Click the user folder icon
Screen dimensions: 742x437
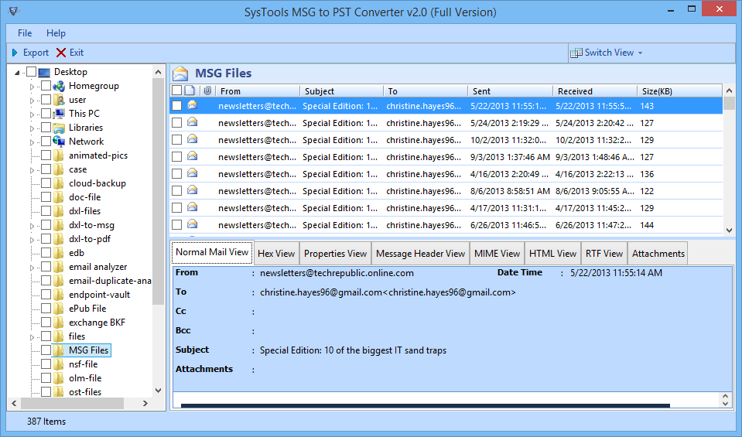click(59, 100)
